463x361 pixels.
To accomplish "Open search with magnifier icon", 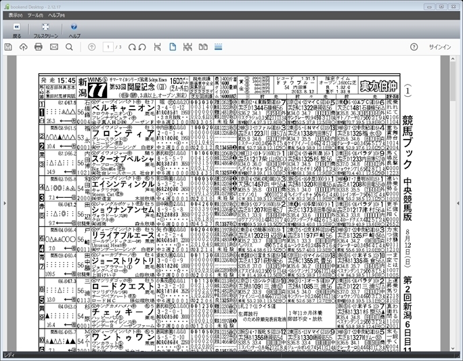I will tap(69, 47).
